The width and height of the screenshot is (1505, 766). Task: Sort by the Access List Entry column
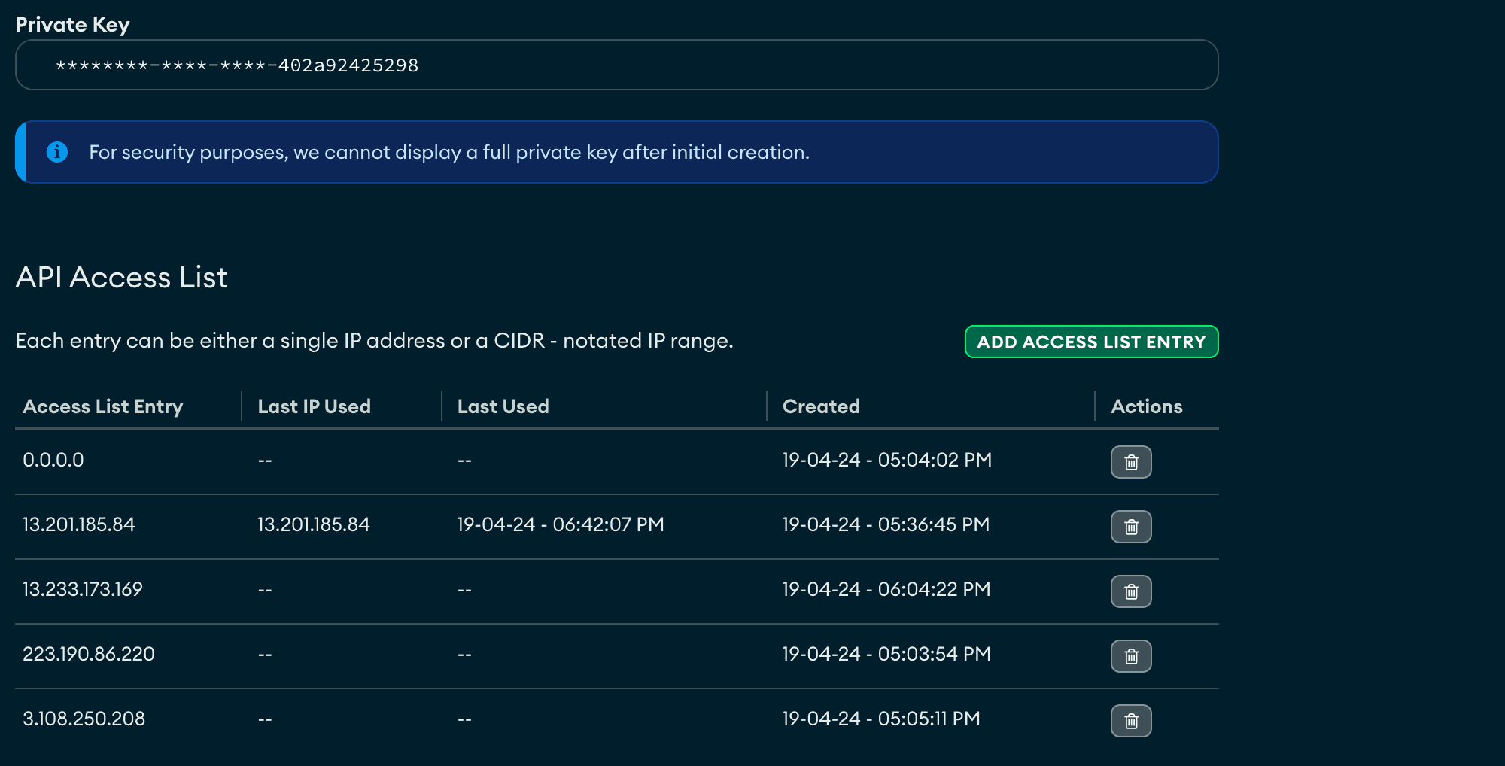(103, 406)
